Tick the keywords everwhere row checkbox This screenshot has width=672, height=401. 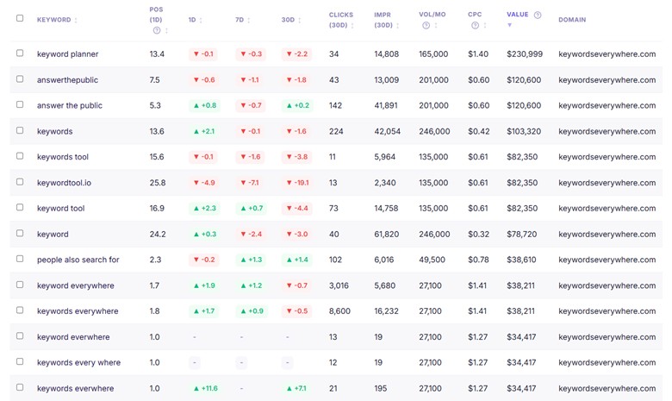(x=20, y=387)
